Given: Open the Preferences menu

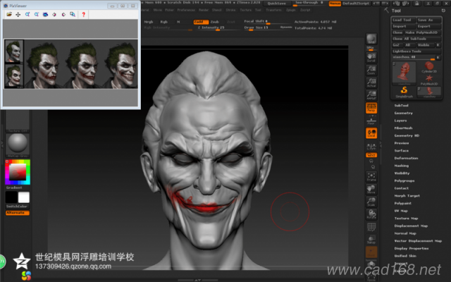Looking at the screenshot, I should tap(186, 10).
